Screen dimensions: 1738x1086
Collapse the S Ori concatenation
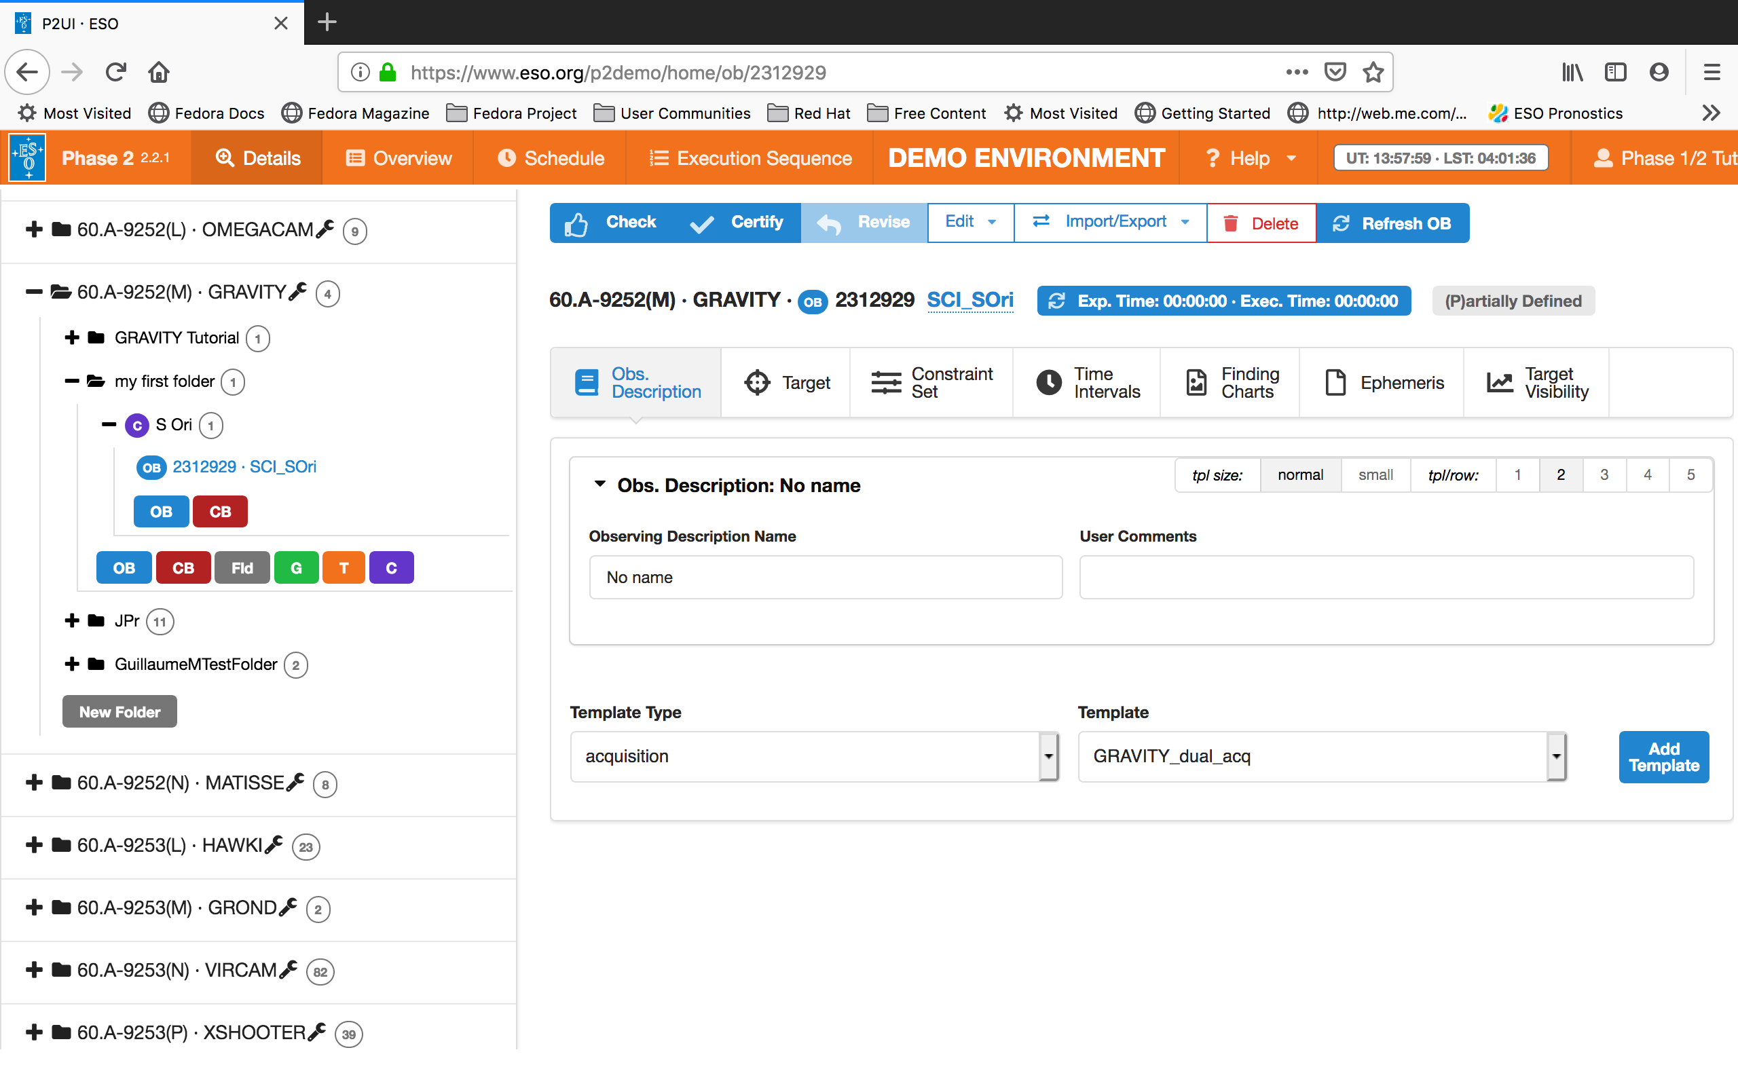click(109, 424)
